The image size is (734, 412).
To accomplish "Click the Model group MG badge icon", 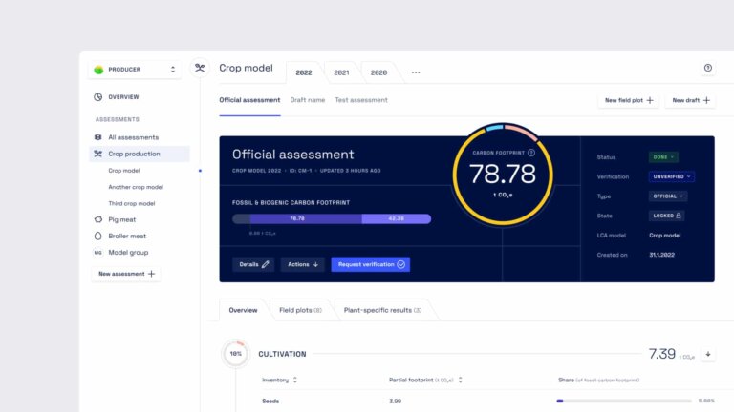I will tap(98, 253).
